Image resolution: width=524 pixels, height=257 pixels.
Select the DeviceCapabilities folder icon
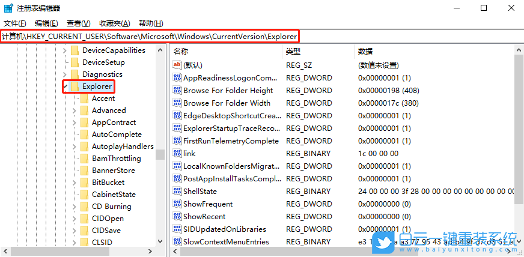(x=75, y=50)
